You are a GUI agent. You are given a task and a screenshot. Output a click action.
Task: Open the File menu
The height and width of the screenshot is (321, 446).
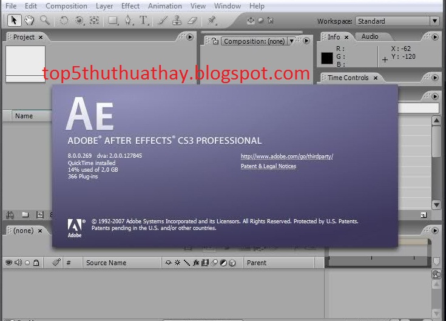[11, 6]
